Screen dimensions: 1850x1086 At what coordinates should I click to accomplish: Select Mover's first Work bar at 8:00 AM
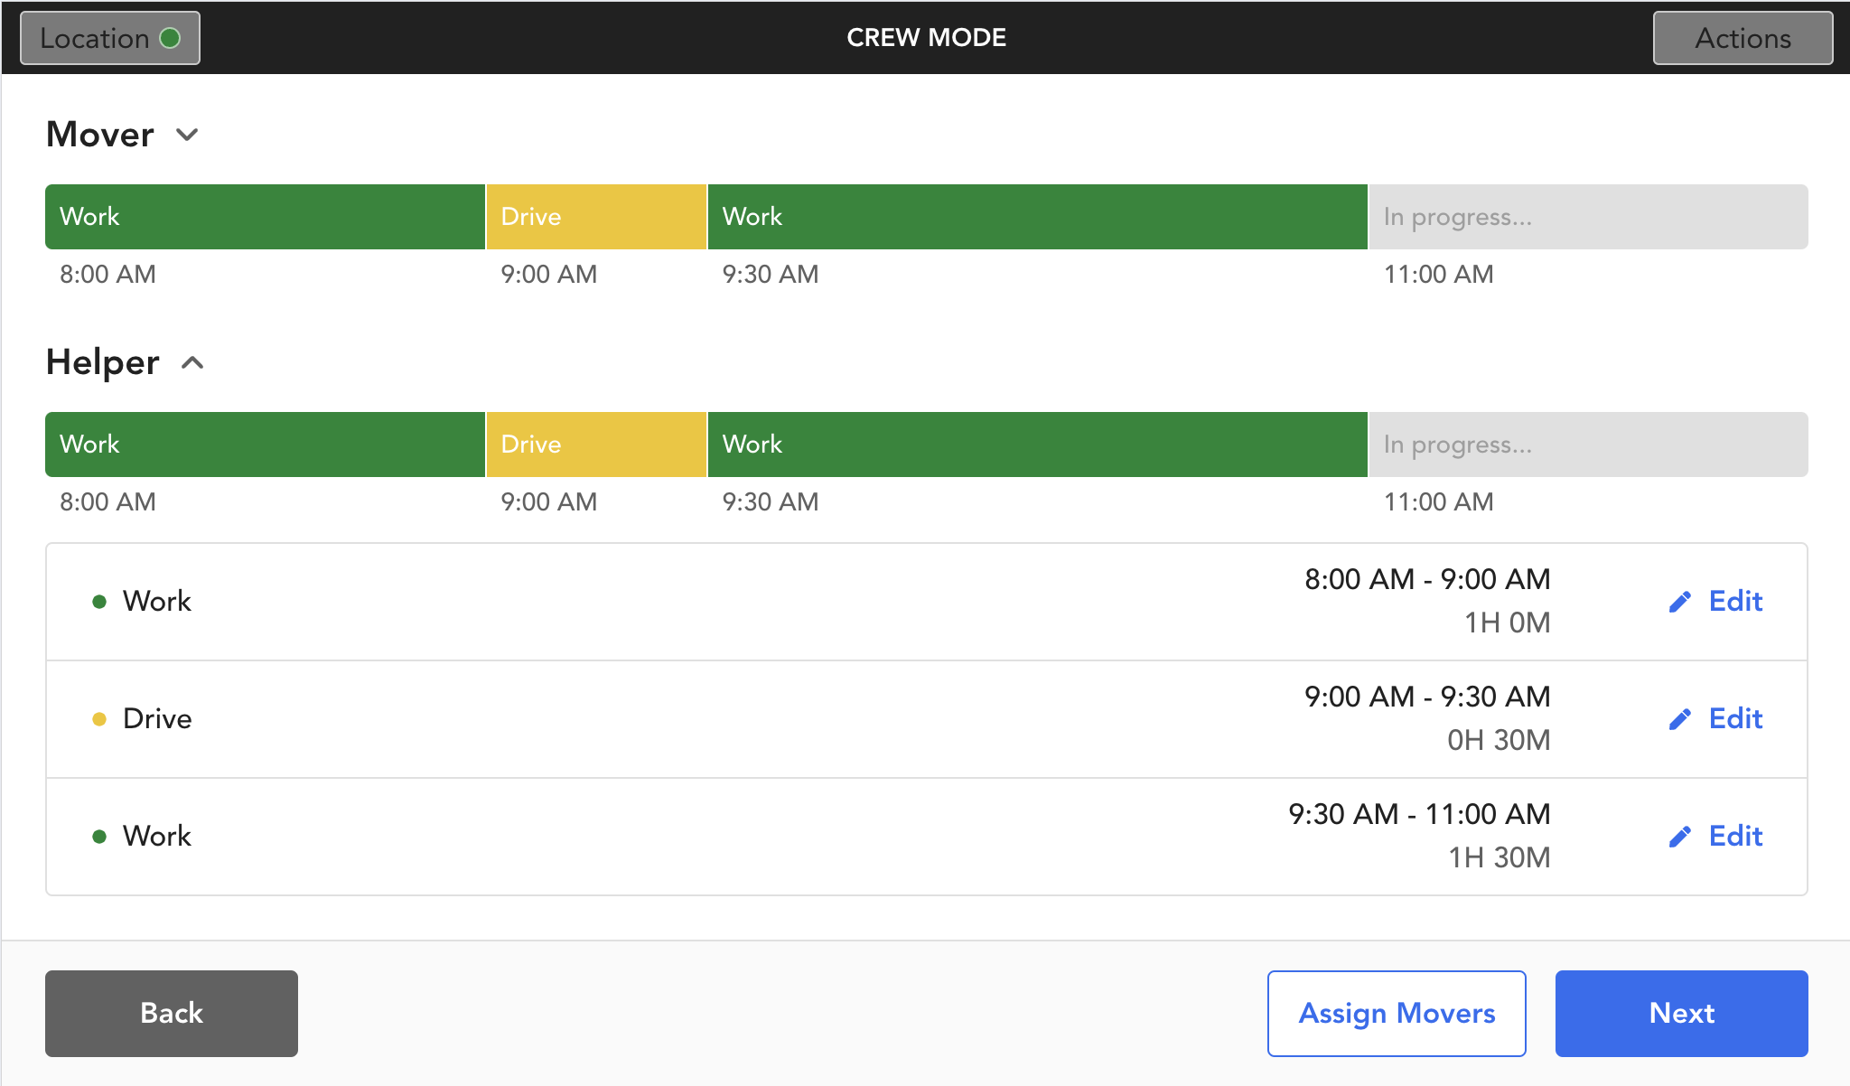pyautogui.click(x=265, y=217)
